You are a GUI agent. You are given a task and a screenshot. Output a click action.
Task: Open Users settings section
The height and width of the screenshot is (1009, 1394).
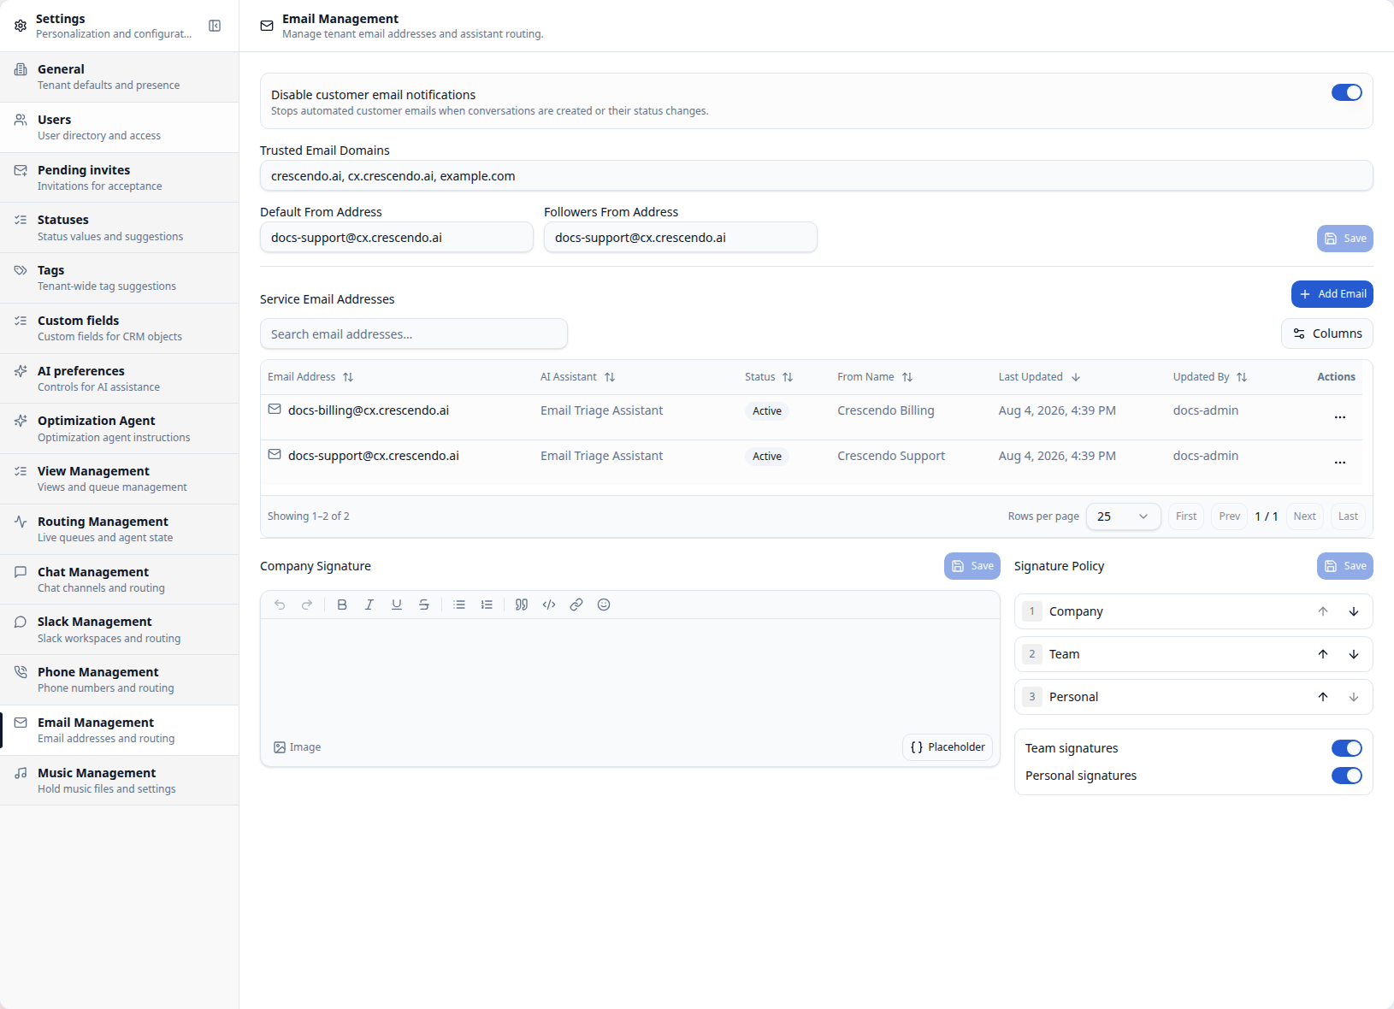tap(120, 127)
